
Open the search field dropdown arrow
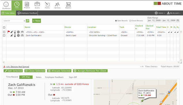[x=24, y=21]
